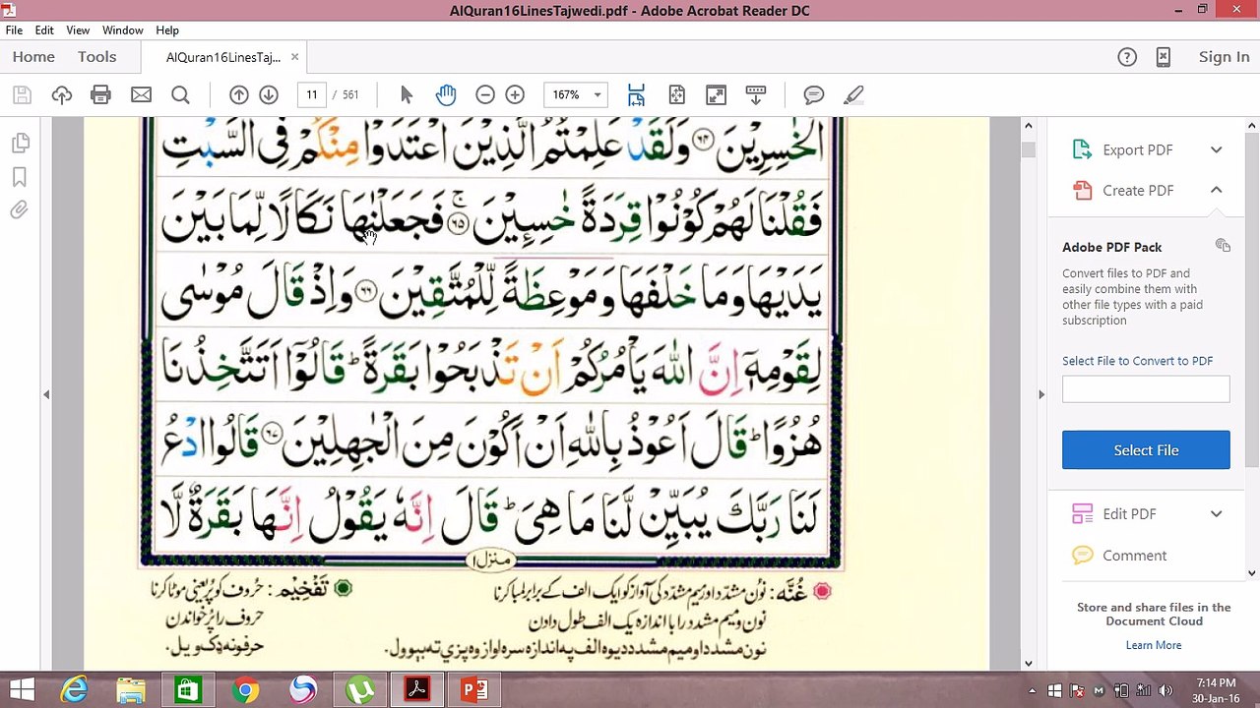Zoom in with the plus icon
Image resolution: width=1260 pixels, height=708 pixels.
coord(515,94)
